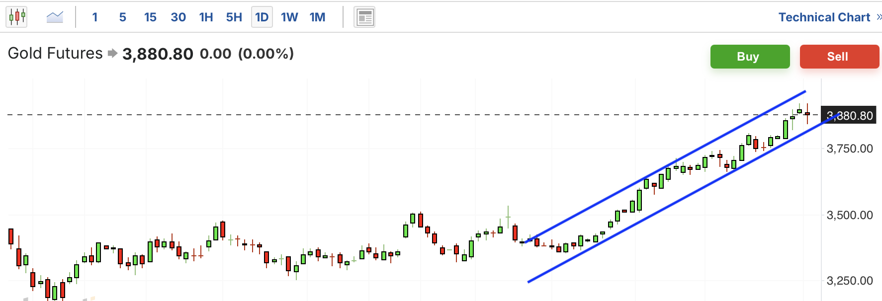Viewport: 882px width, 301px height.
Task: Click the green Buy button
Action: click(750, 57)
